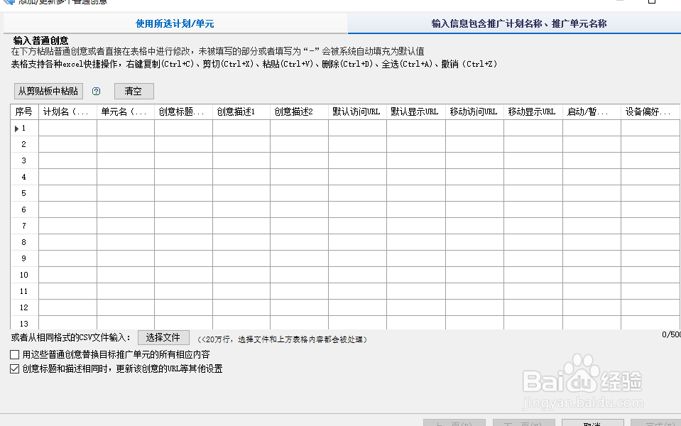The height and width of the screenshot is (426, 681).
Task: Click the 下一页 navigation button
Action: (x=523, y=422)
